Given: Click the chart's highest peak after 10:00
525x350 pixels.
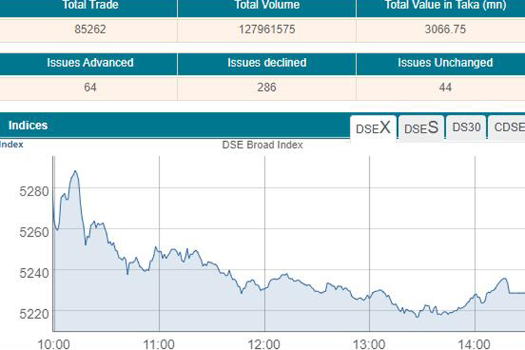Looking at the screenshot, I should [x=75, y=171].
